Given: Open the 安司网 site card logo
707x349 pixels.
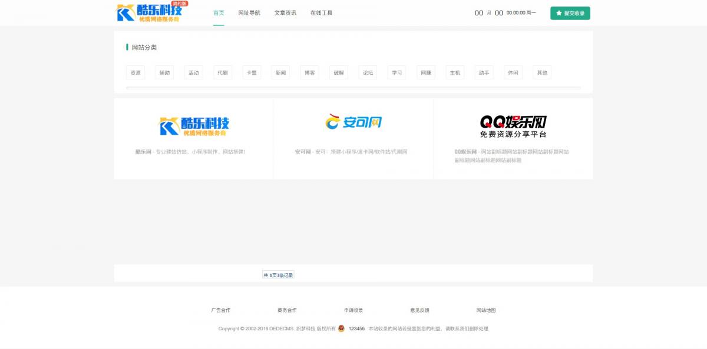Looking at the screenshot, I should 353,122.
